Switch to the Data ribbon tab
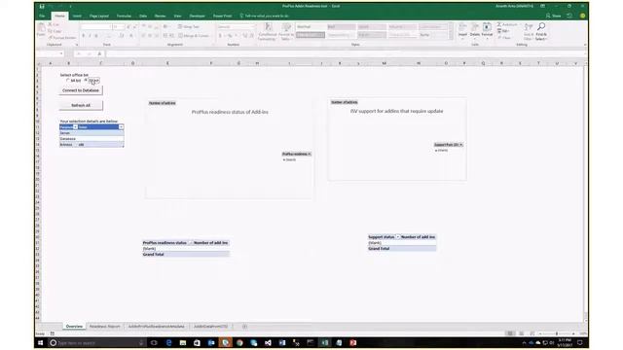This screenshot has height=350, width=623. point(143,16)
